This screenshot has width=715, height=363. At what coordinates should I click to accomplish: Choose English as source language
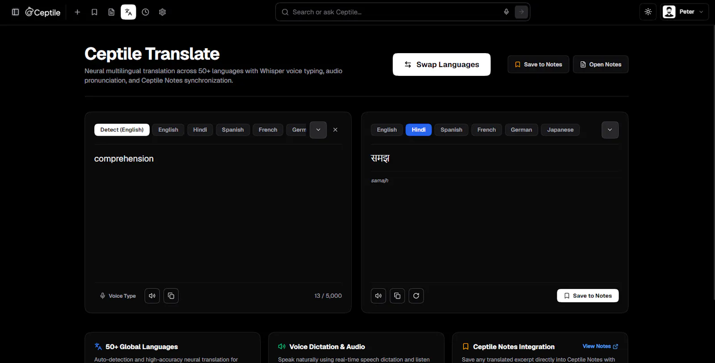168,129
